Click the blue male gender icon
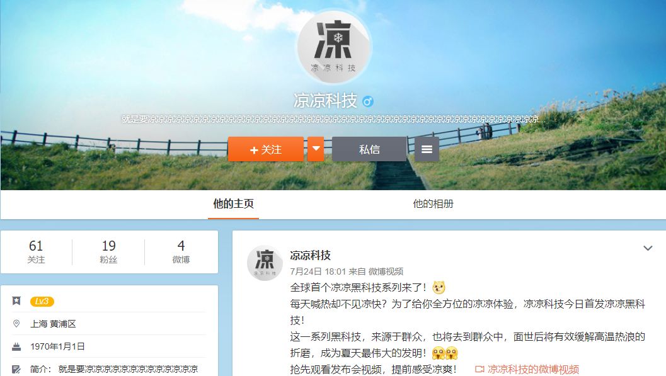Image resolution: width=666 pixels, height=376 pixels. click(368, 101)
